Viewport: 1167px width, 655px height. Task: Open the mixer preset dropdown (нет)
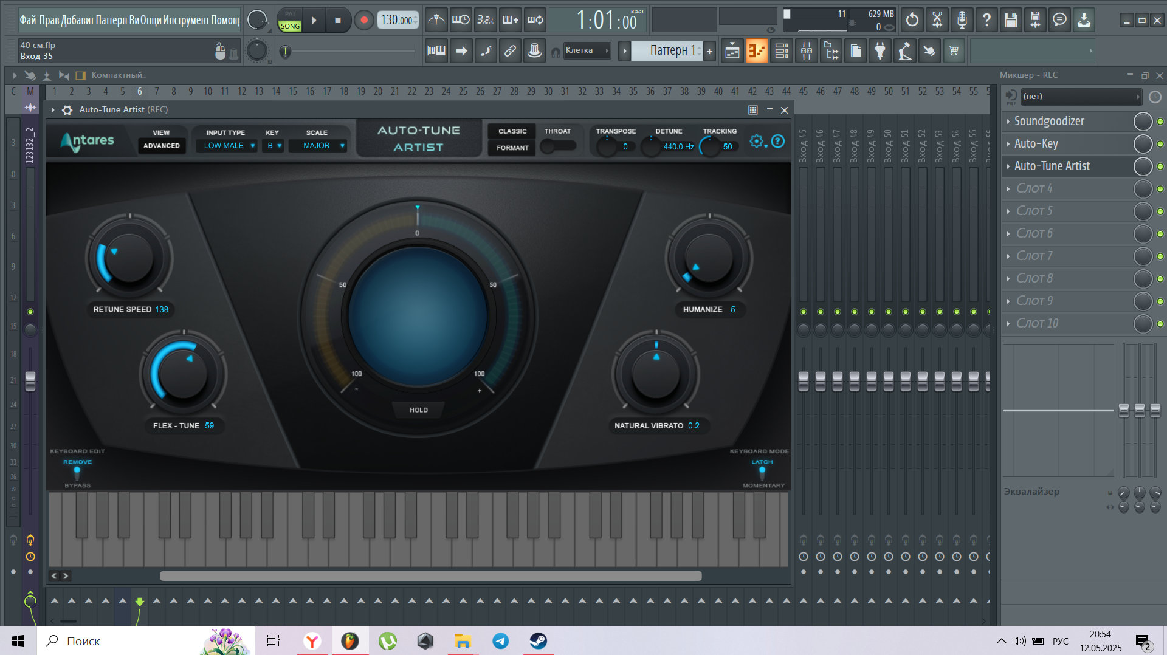[x=1081, y=97]
